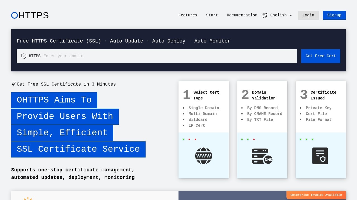This screenshot has width=357, height=200.
Task: Open the Features menu item
Action: [188, 15]
